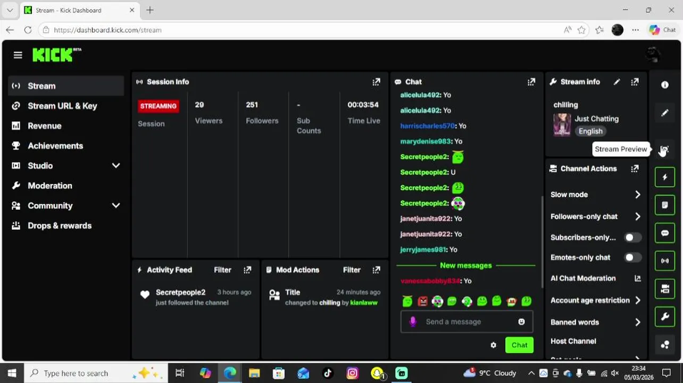
Task: Click the English language tag
Action: coord(590,131)
